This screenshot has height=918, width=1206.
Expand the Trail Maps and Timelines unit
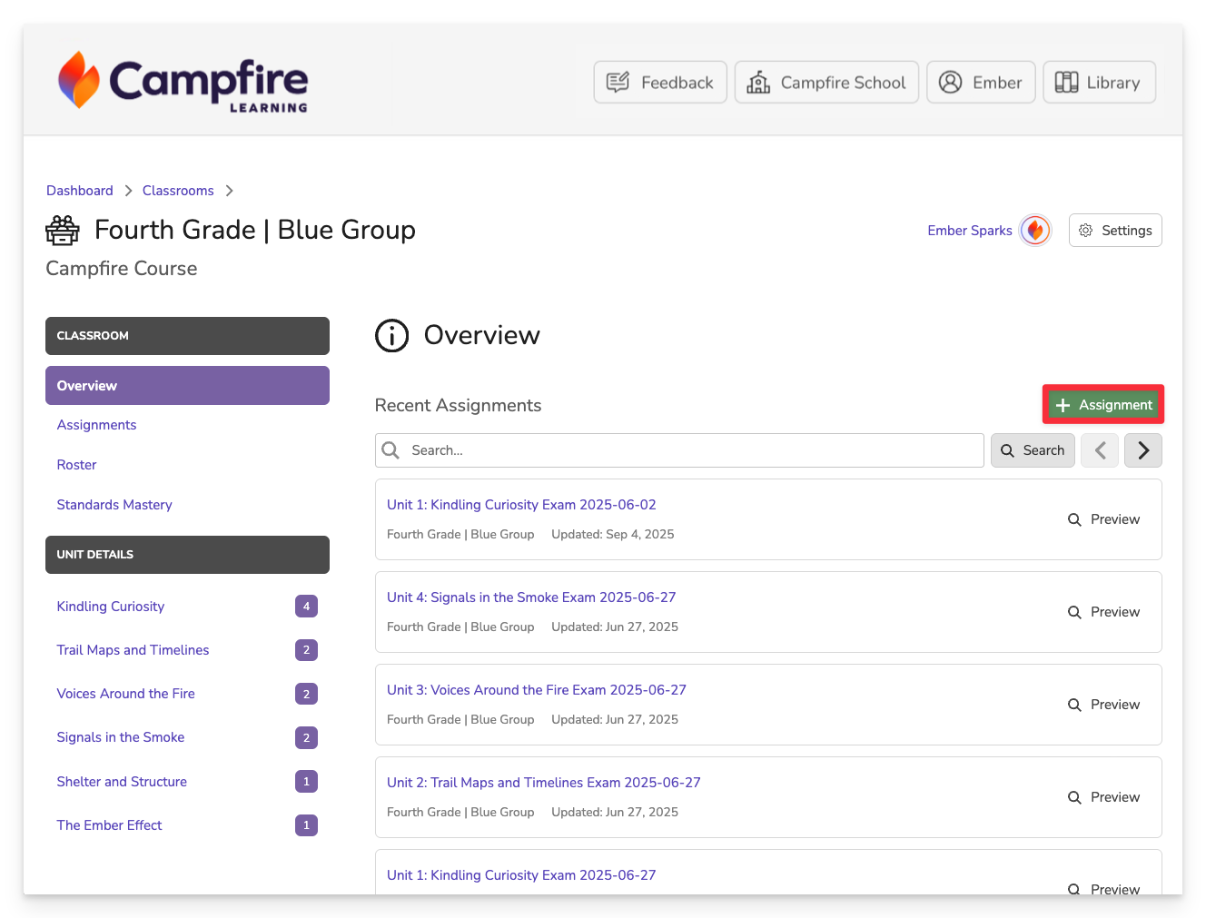[x=133, y=650]
